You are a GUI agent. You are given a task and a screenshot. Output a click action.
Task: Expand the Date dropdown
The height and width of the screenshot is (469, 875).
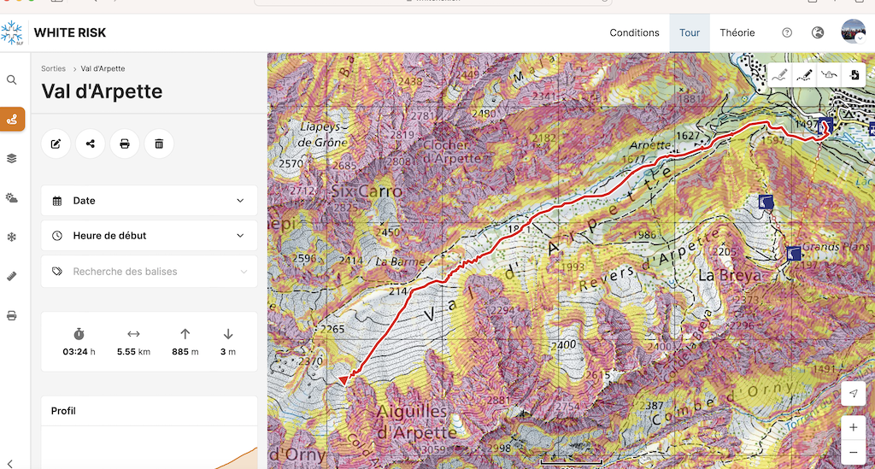pos(149,201)
